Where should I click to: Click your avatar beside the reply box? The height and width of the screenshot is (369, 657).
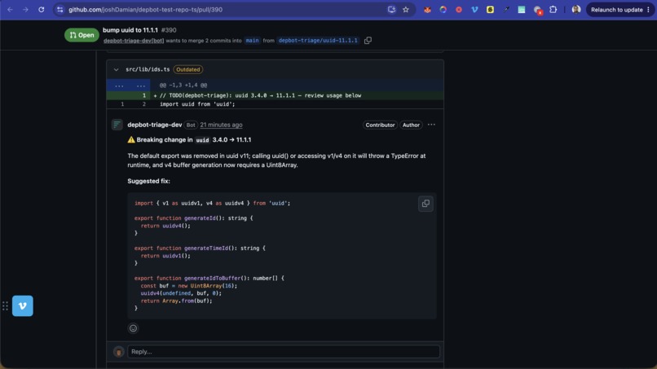pyautogui.click(x=118, y=352)
